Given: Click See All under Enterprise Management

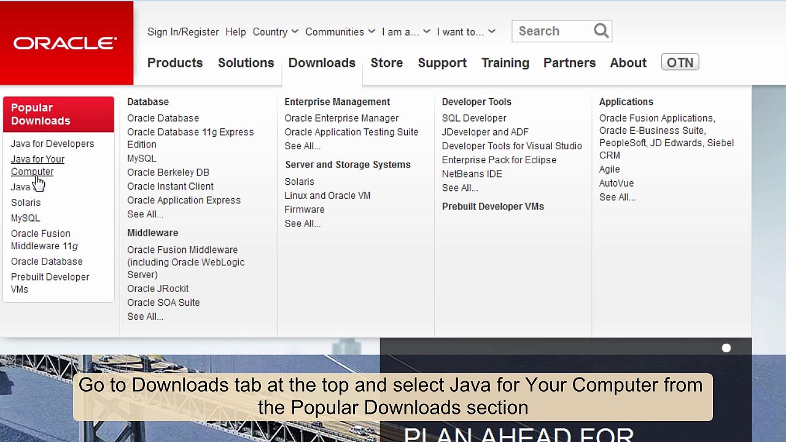Looking at the screenshot, I should (x=302, y=146).
